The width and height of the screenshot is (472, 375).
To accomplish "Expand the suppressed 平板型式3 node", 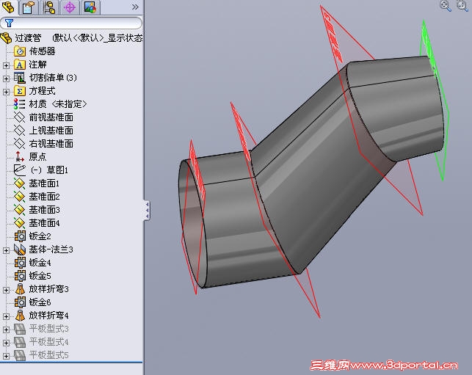I will coord(6,330).
